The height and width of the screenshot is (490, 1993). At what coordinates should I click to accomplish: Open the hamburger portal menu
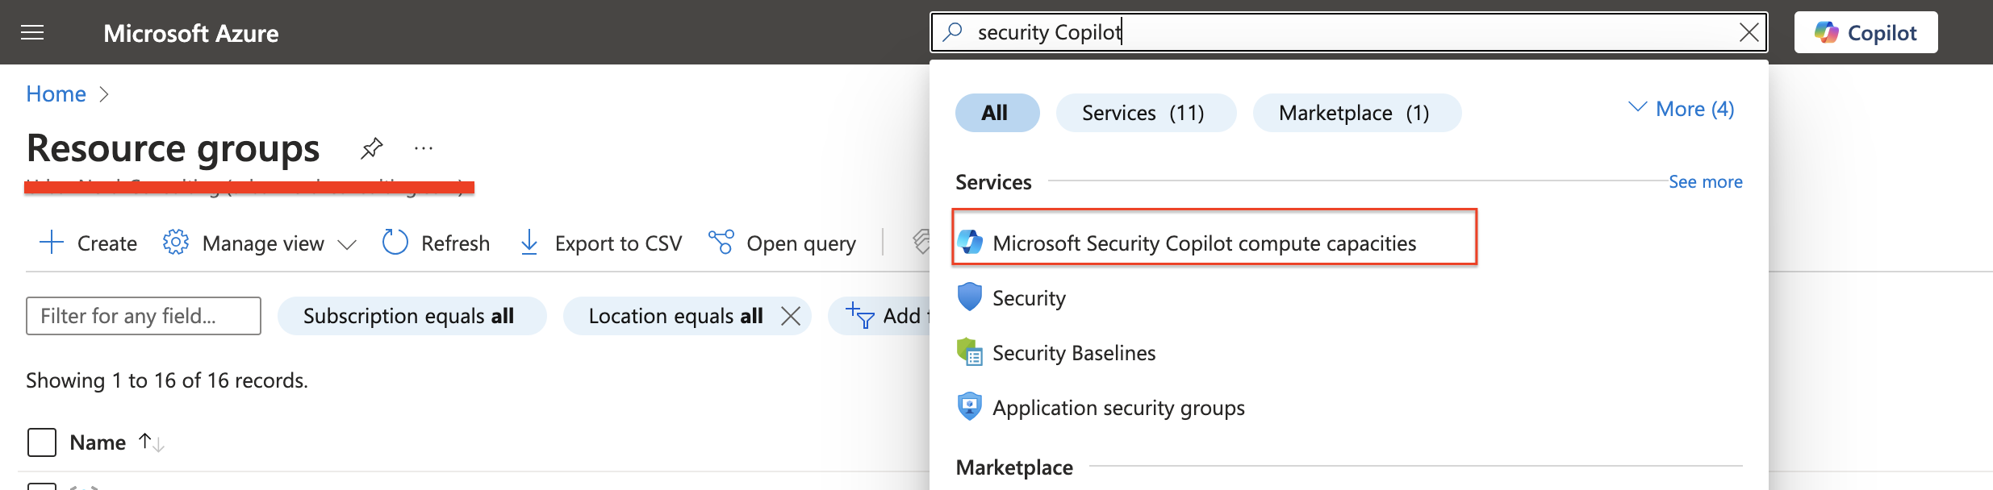(x=32, y=33)
